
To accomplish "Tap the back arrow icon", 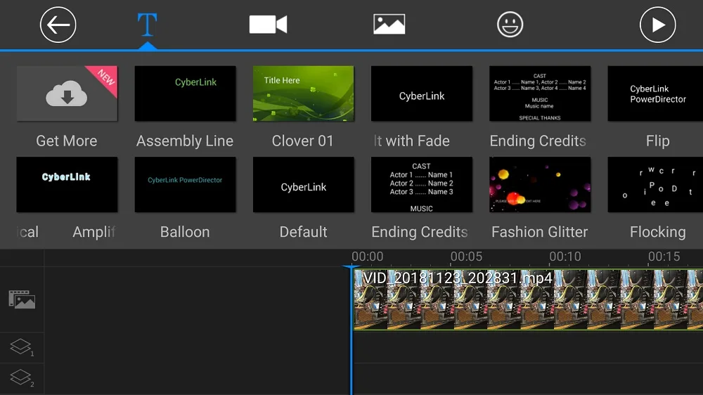I will pyautogui.click(x=58, y=25).
